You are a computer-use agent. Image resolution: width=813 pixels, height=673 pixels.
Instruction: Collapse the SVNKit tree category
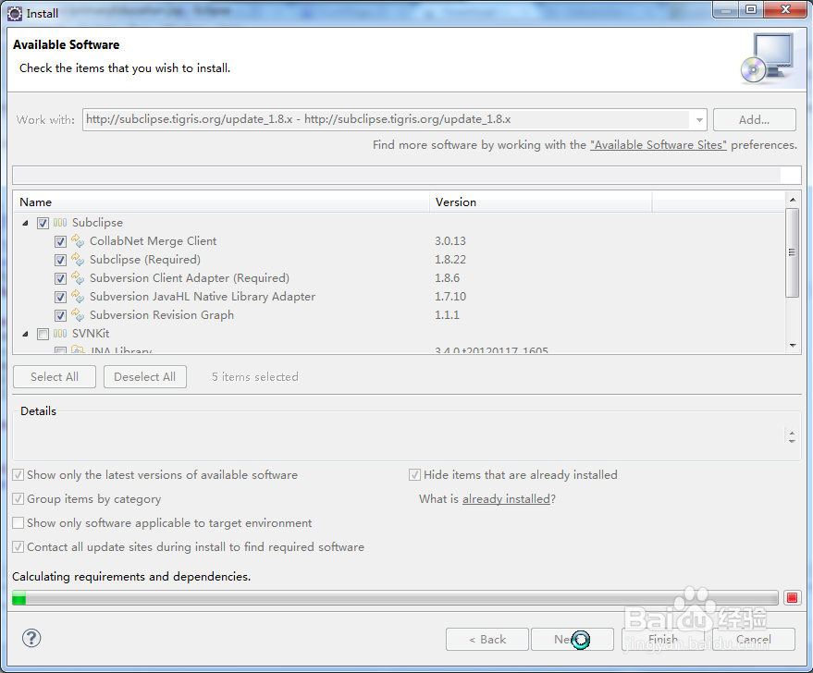[25, 334]
